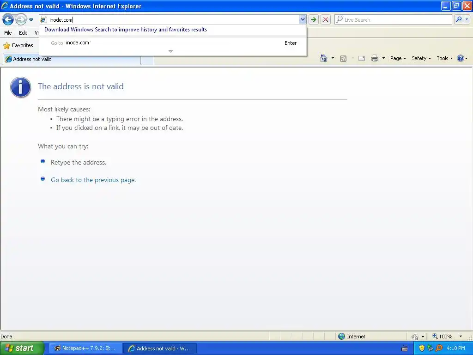Open the zoom level dropdown arrow
This screenshot has width=473, height=355.
point(461,337)
